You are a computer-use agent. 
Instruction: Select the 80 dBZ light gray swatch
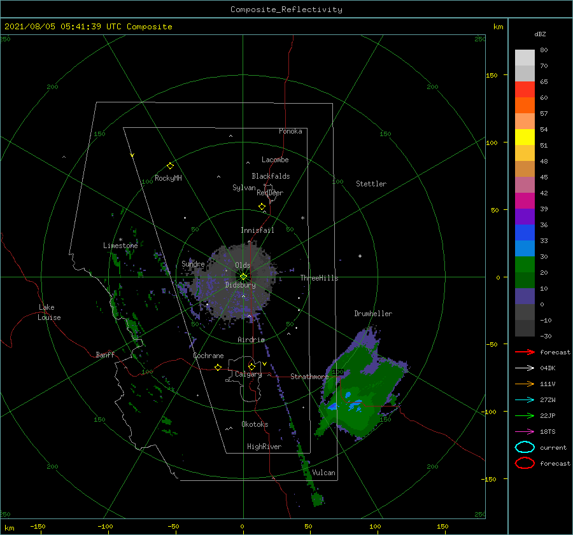click(525, 58)
